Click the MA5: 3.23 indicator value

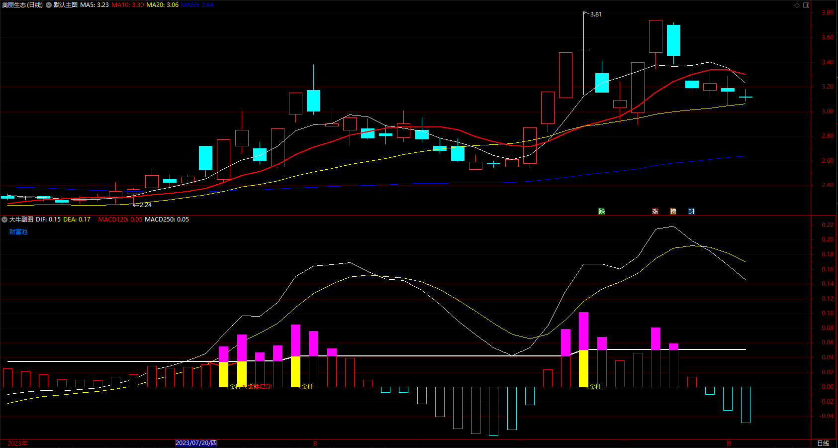(x=94, y=5)
